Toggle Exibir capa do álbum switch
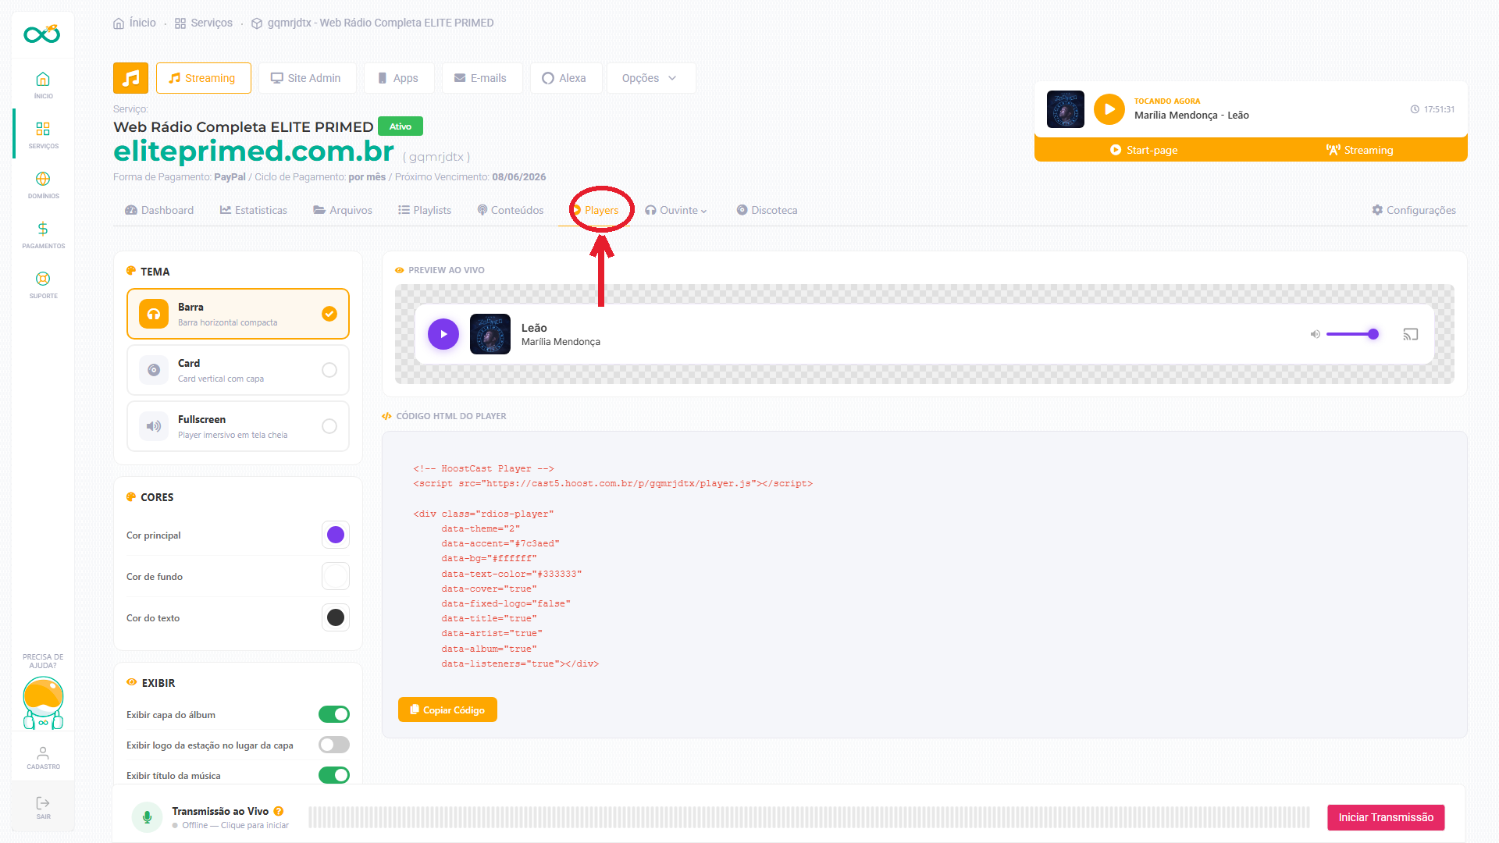 click(333, 714)
